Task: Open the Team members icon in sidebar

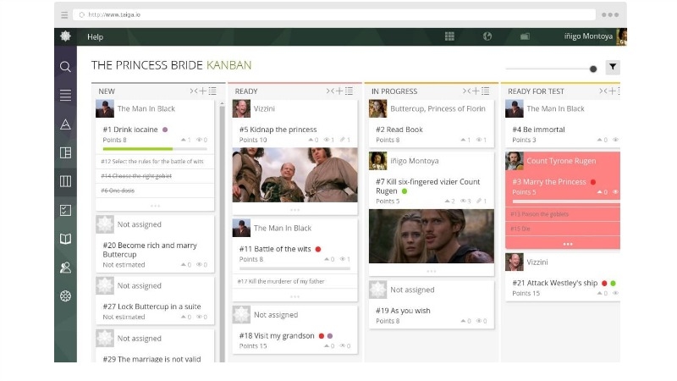Action: click(65, 268)
